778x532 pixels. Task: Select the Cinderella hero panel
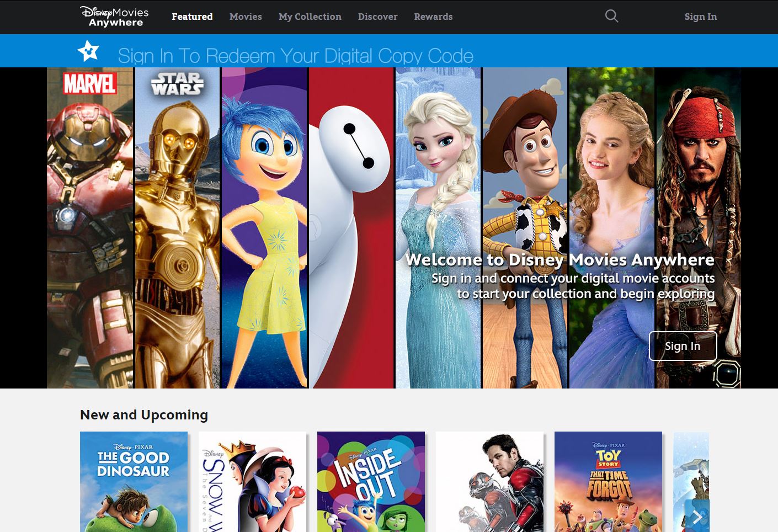[611, 228]
